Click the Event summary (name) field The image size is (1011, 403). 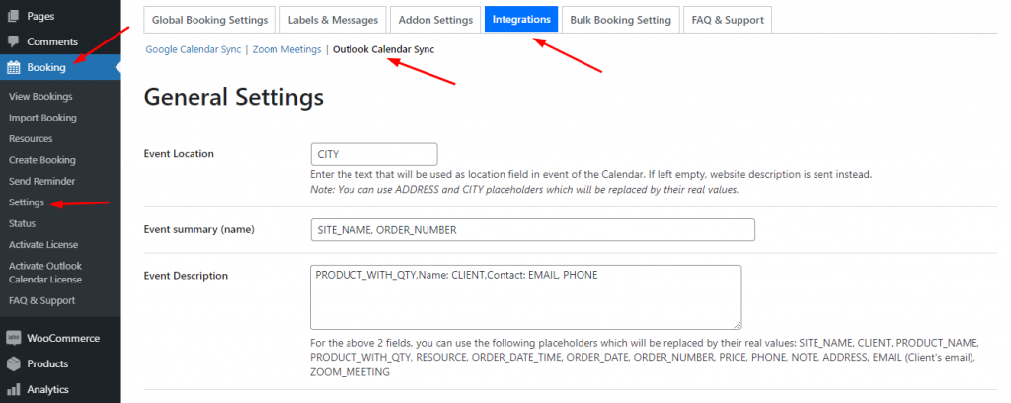click(x=532, y=229)
